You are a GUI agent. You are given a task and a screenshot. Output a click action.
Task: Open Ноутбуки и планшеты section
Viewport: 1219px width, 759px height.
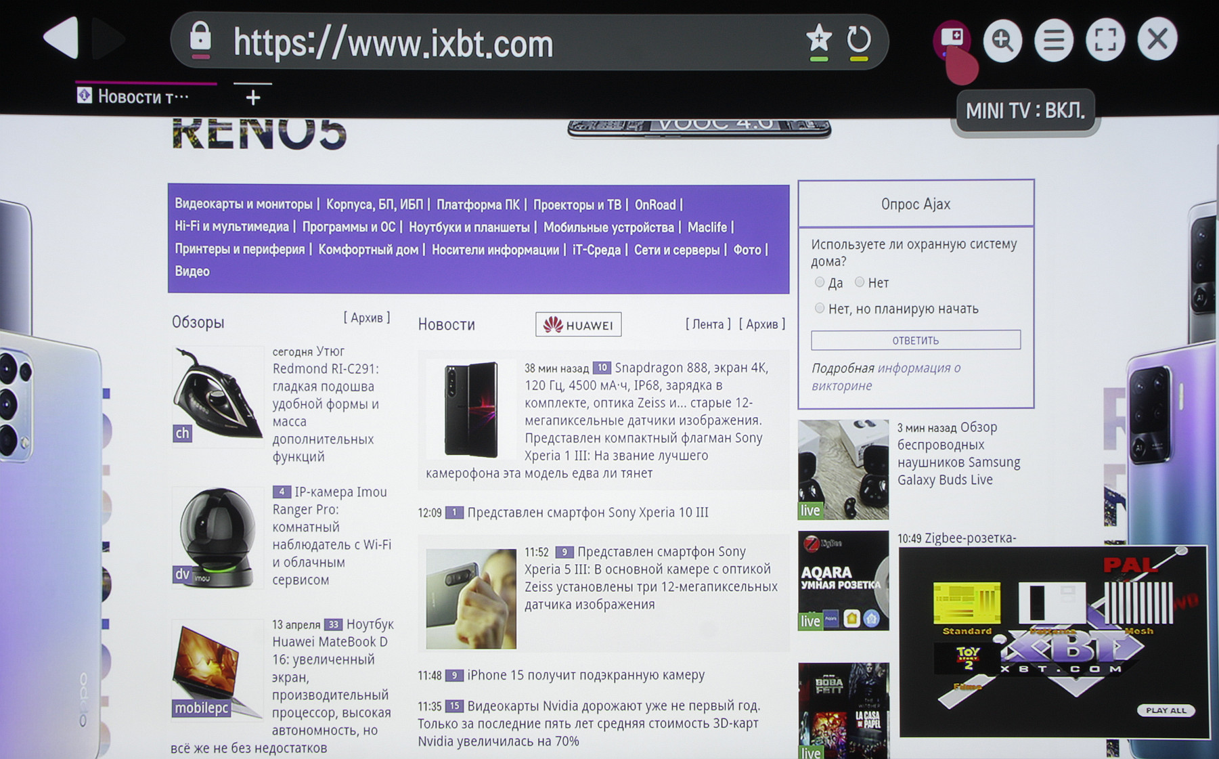469,227
